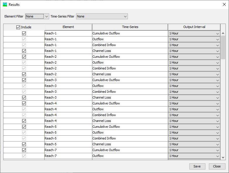Open Output Interval for Reach-2 Combined Inflow
The width and height of the screenshot is (229, 173).
point(194,69)
